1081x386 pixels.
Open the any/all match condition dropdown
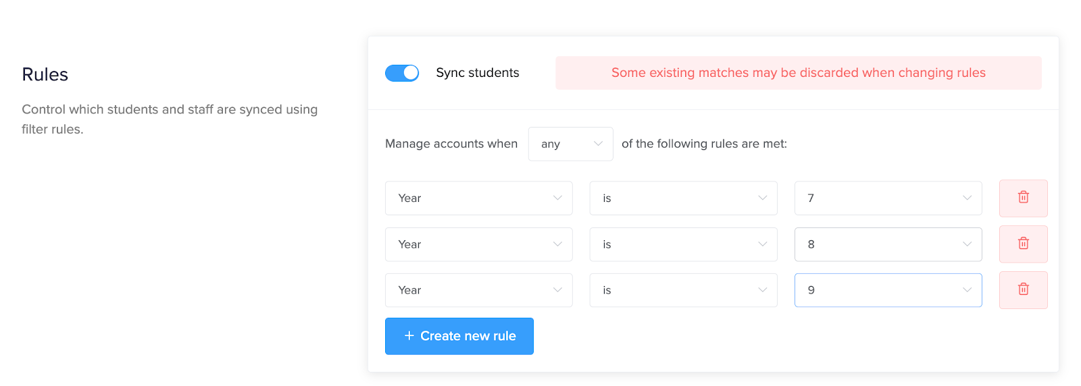[x=570, y=144]
